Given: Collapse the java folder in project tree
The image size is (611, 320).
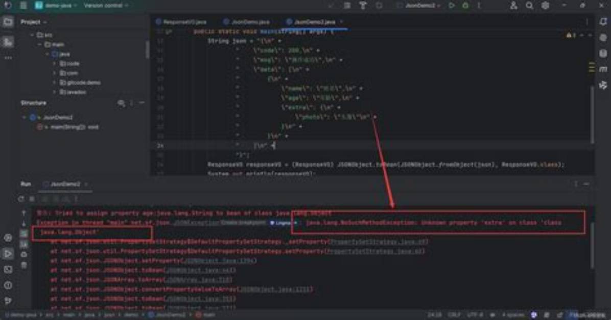Looking at the screenshot, I should [47, 54].
